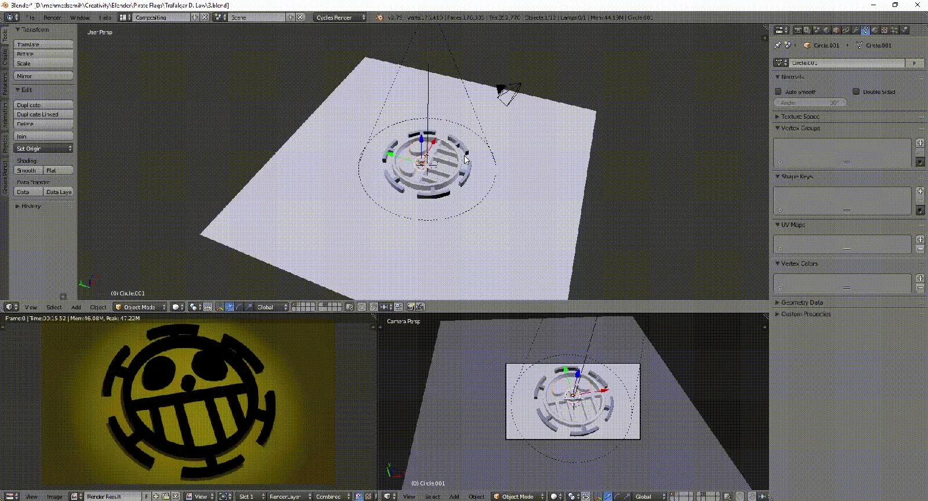Open the Render menu in top bar
928x501 pixels.
(x=52, y=17)
